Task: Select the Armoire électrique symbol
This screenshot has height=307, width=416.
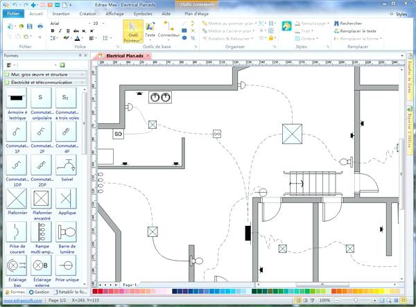Action: click(x=17, y=98)
